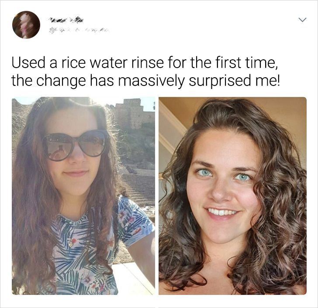
Task: Open the tweet author's profile avatar
Action: (x=26, y=25)
